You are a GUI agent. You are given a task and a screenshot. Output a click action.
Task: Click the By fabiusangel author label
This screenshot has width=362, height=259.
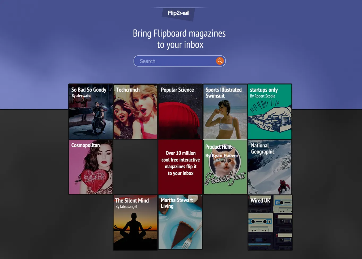(x=126, y=207)
